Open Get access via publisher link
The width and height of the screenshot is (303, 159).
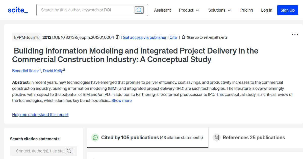coord(144,37)
